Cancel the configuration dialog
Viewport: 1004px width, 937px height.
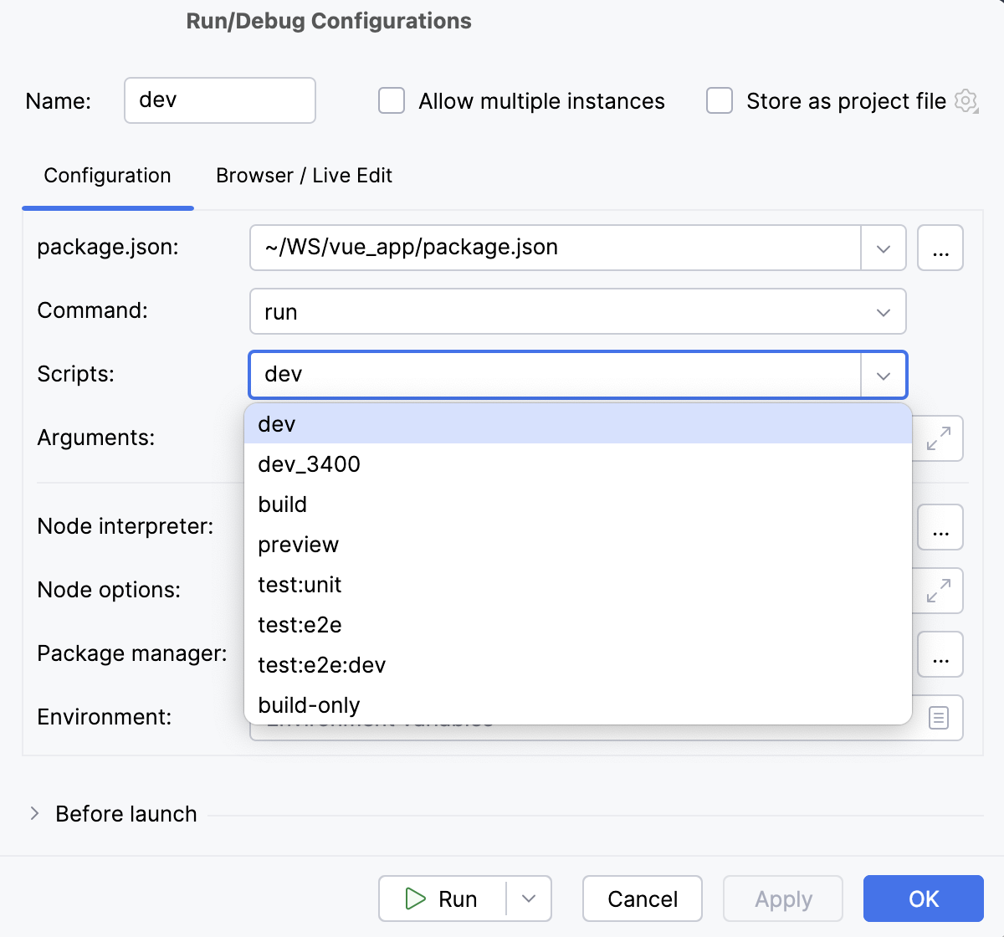642,899
